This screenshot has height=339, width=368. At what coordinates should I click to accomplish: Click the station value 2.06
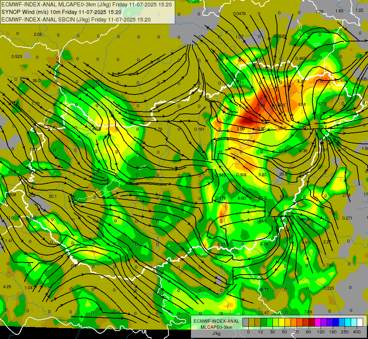click(38, 34)
